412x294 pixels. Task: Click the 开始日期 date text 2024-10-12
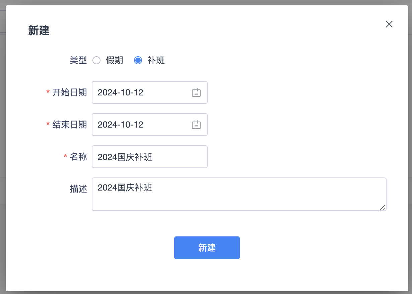(121, 92)
